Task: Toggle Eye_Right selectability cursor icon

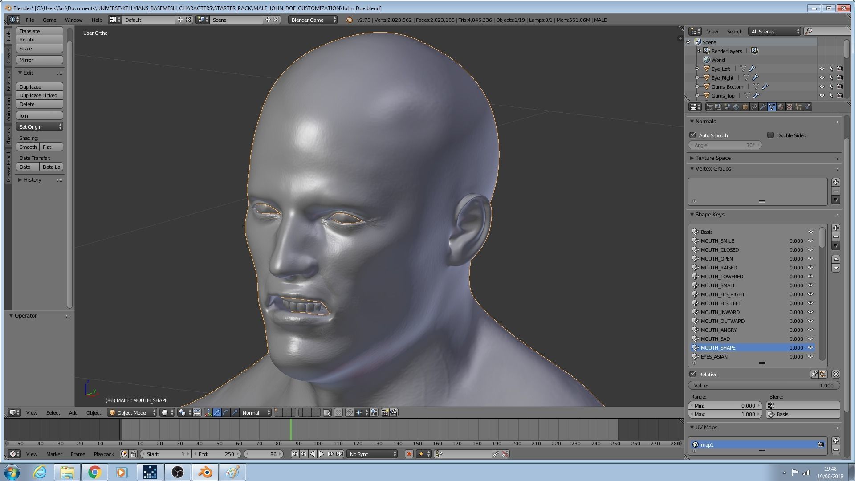Action: [831, 77]
